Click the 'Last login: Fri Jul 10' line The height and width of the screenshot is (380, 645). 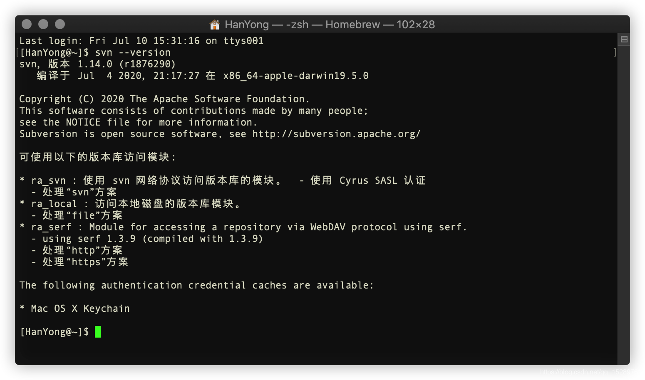141,41
